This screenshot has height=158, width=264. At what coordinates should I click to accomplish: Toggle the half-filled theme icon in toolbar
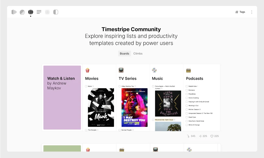point(56,12)
